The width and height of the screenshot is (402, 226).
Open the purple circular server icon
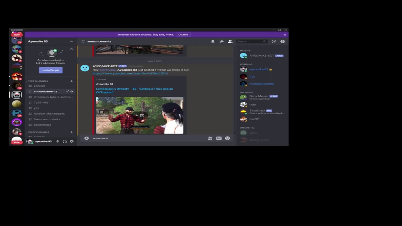(x=17, y=122)
